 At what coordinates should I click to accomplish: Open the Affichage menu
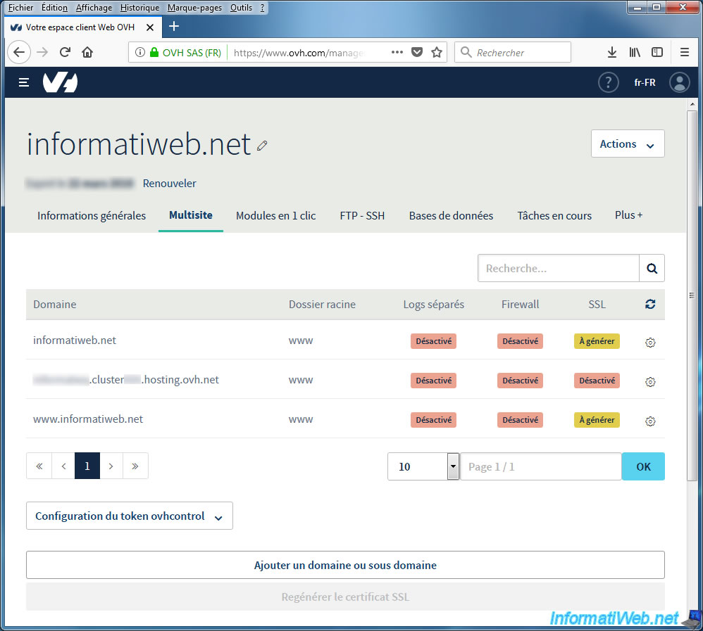[x=94, y=8]
